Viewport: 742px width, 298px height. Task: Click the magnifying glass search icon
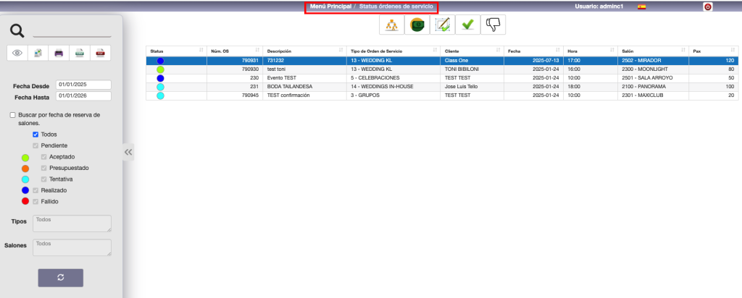pyautogui.click(x=17, y=30)
